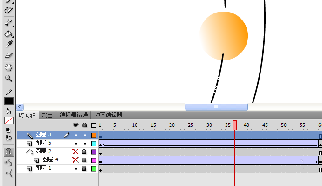Click green outline swatch of 图层 1
Image resolution: width=322 pixels, height=186 pixels.
(94, 169)
